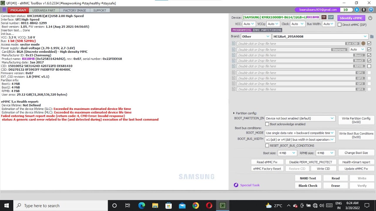The image size is (376, 211).
Task: Launch Microsoft Edge from the taskbar
Action: click(142, 205)
